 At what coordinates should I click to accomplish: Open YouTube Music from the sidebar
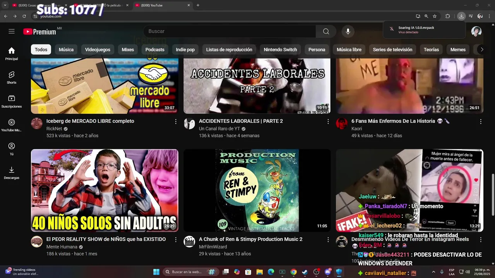coord(12,125)
